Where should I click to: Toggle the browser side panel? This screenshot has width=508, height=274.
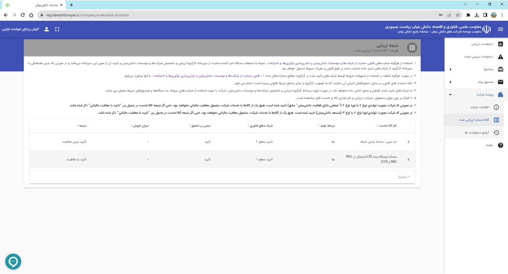point(485,15)
